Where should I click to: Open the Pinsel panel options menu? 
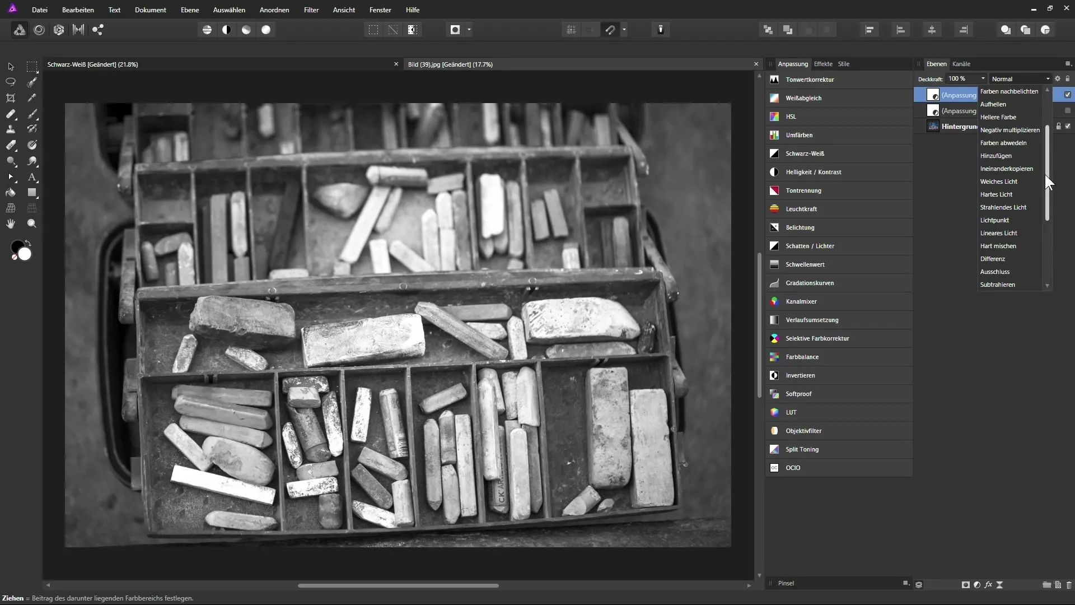pyautogui.click(x=905, y=583)
